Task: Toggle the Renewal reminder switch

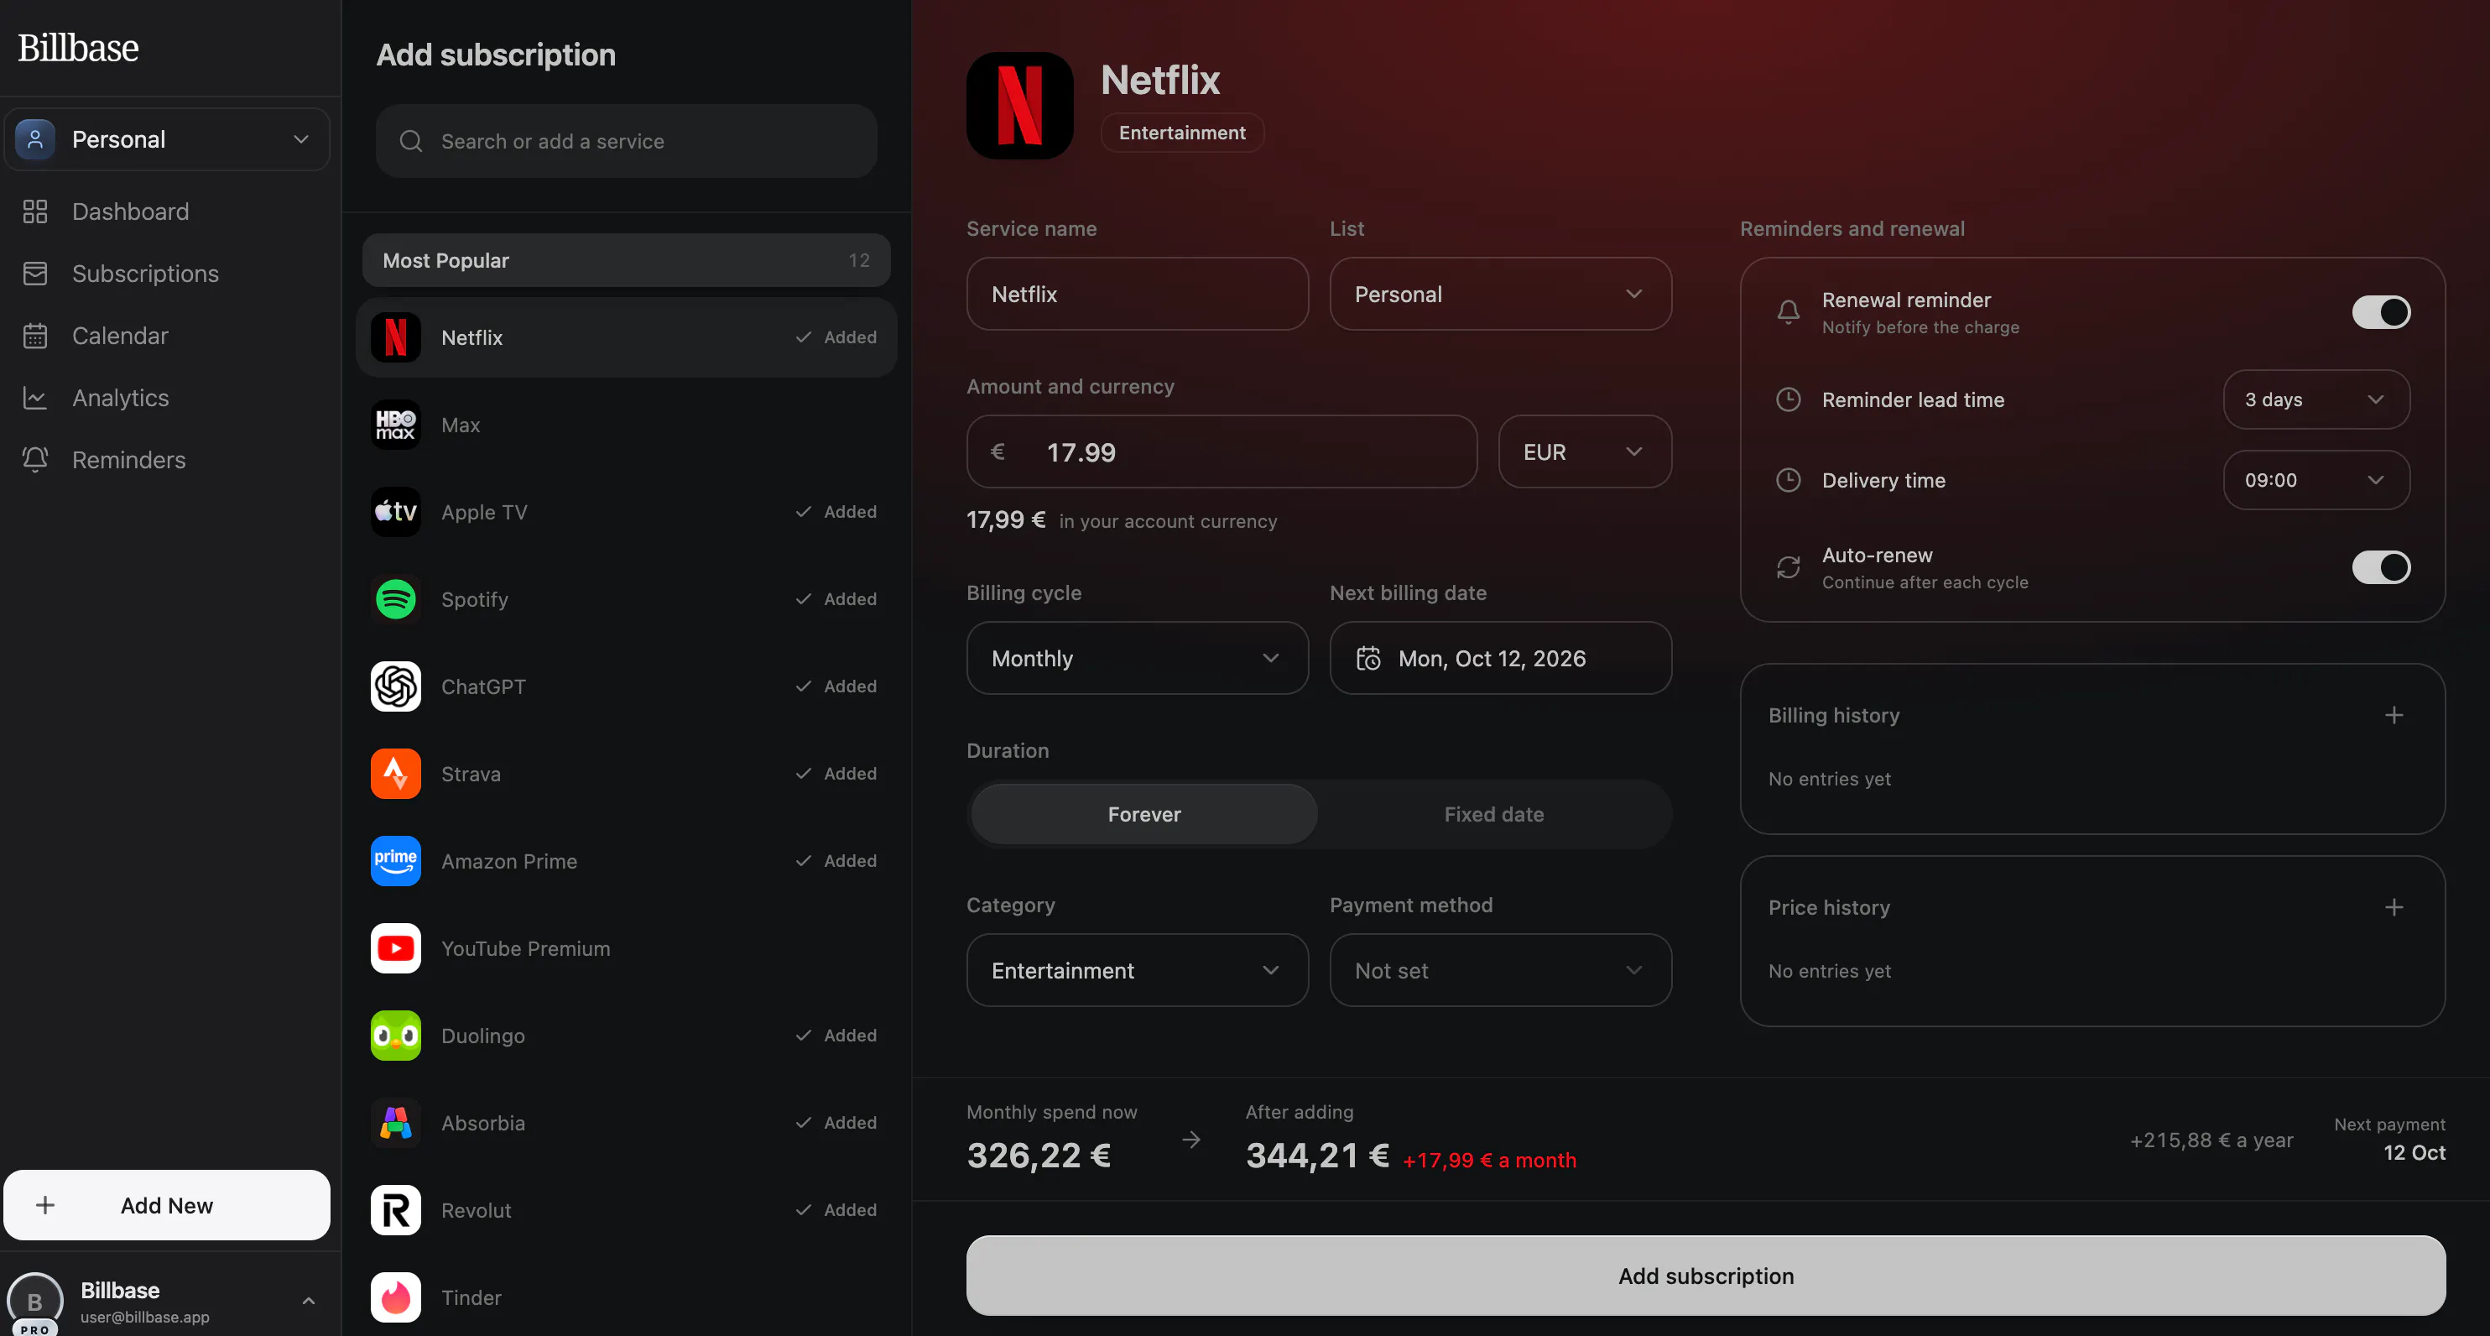Action: pos(2381,312)
